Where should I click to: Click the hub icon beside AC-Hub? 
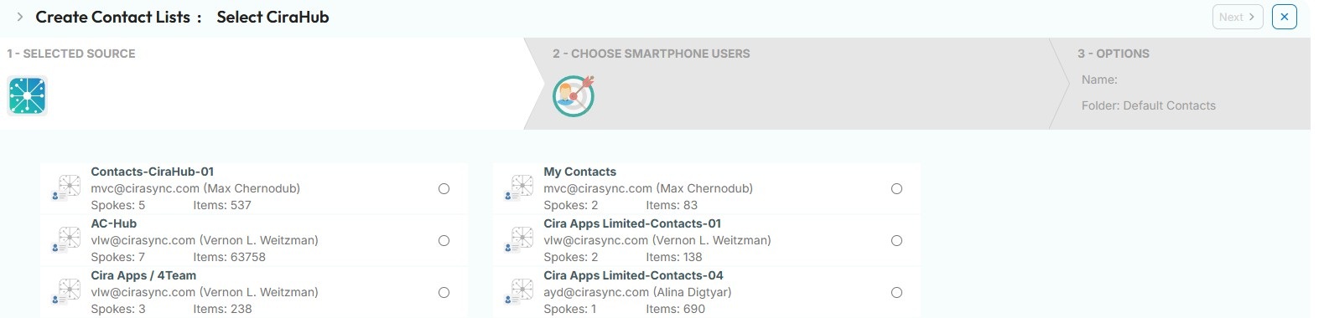tap(66, 239)
